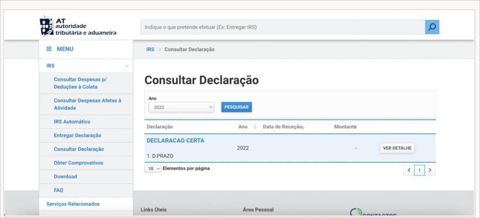Open Entregar Declaração from sidebar
Image resolution: width=480 pixels, height=218 pixels.
[x=77, y=136]
